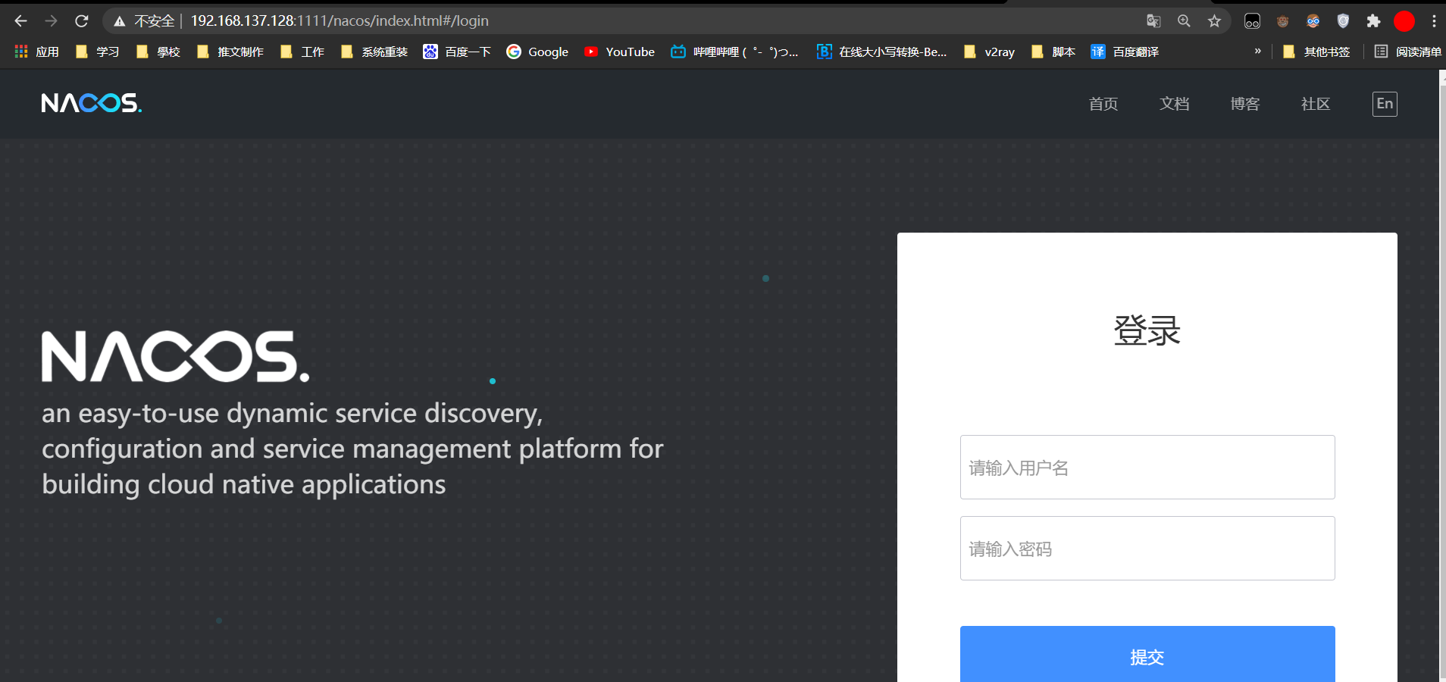Open the zoom magnifier icon in address bar

(1184, 21)
